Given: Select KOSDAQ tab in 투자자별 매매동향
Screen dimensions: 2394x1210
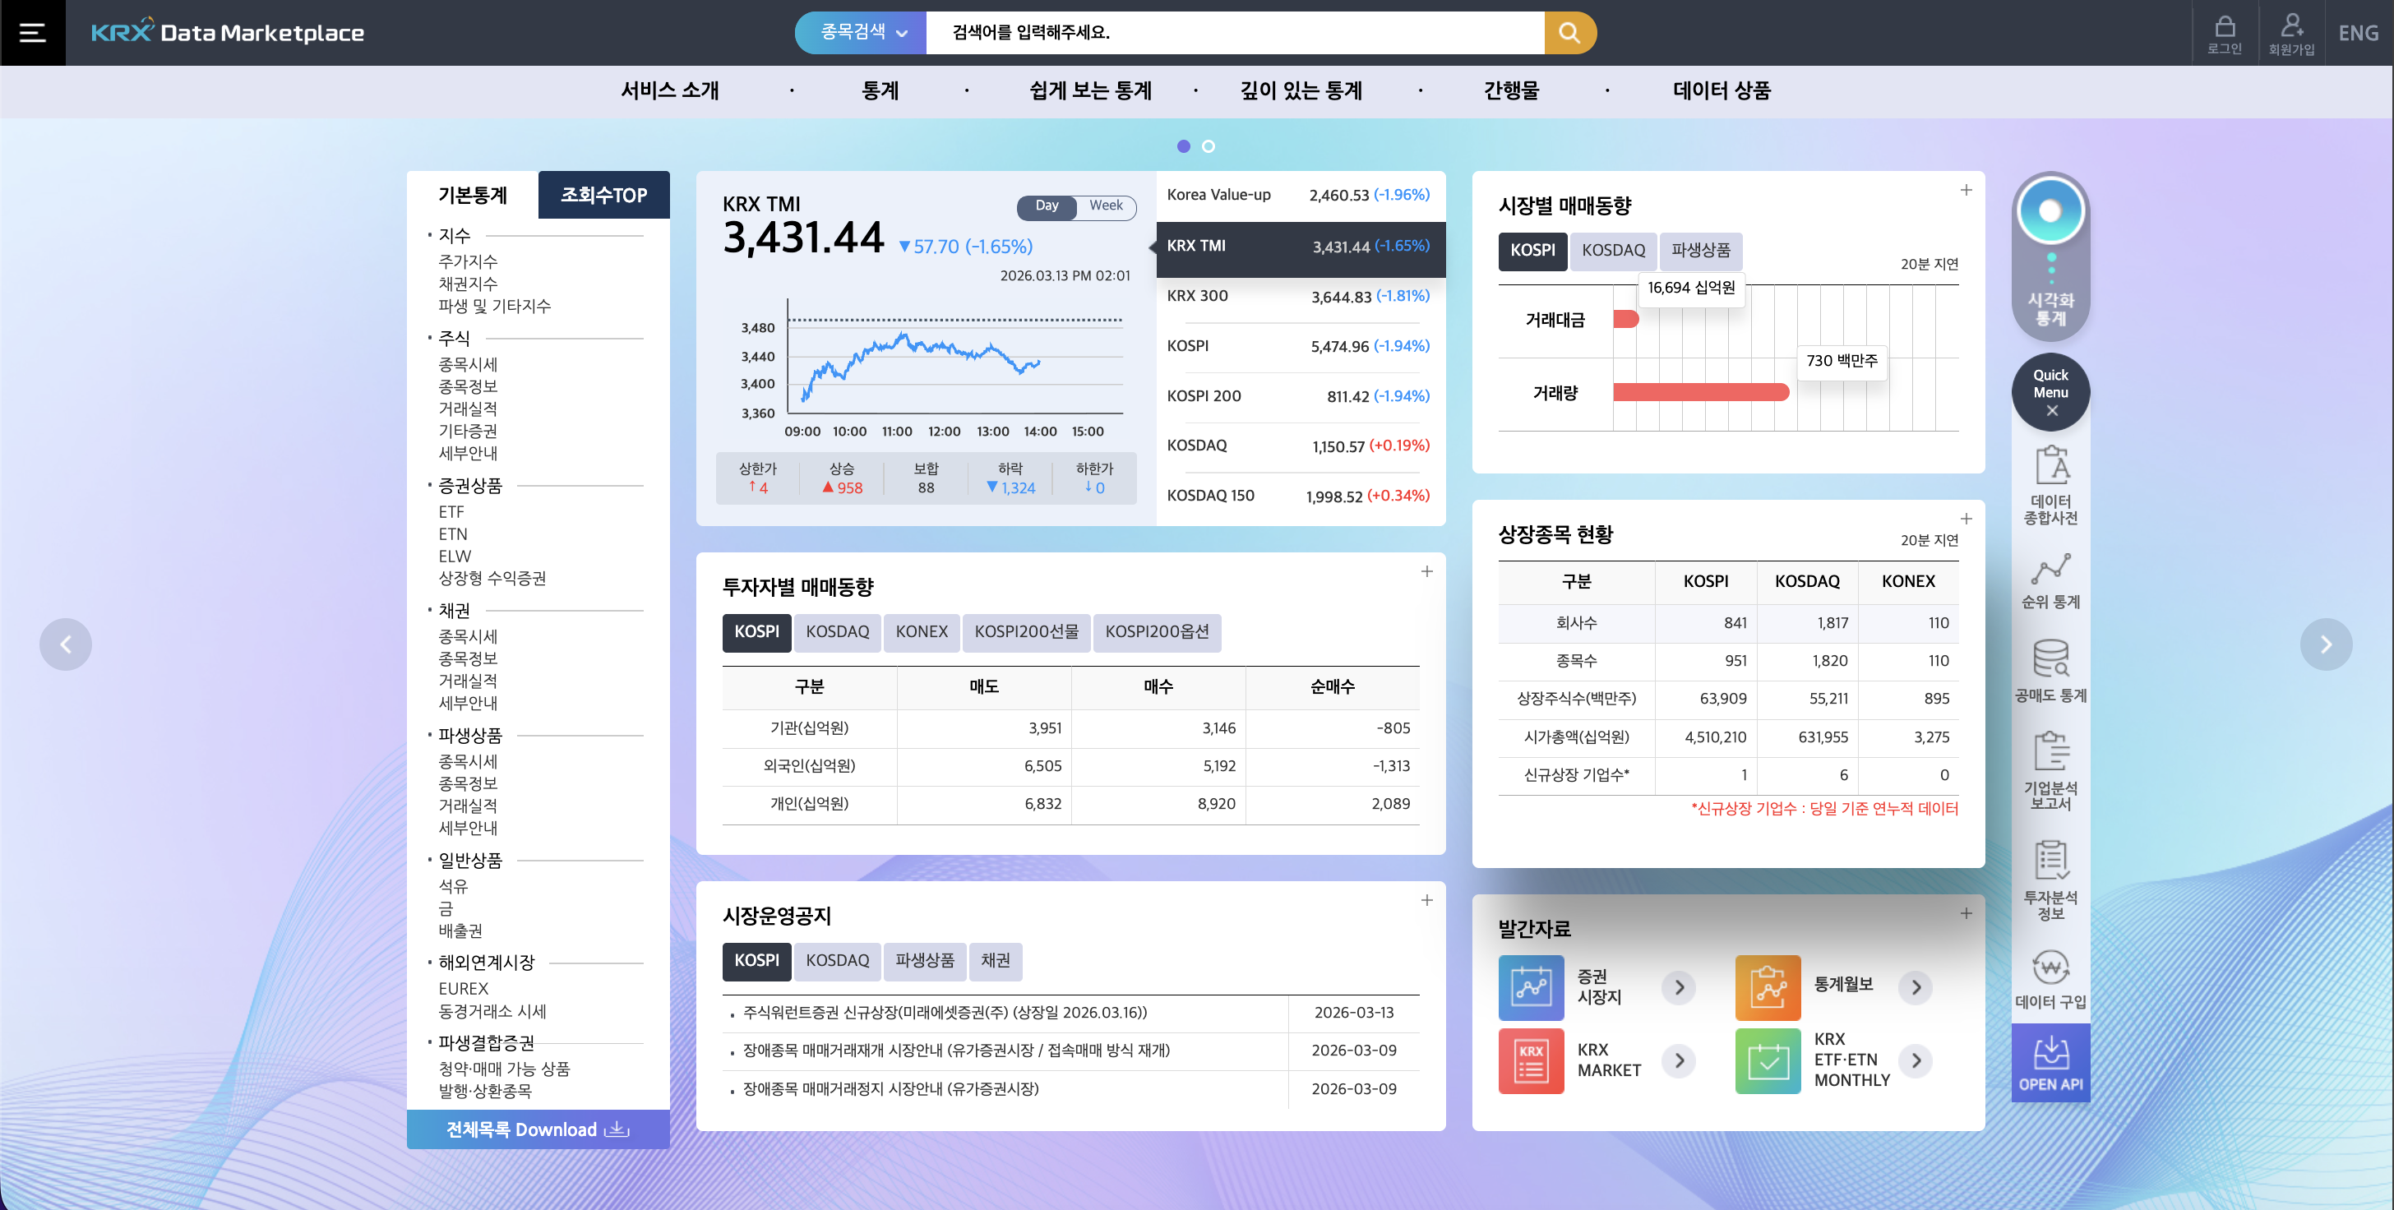Looking at the screenshot, I should [x=836, y=632].
